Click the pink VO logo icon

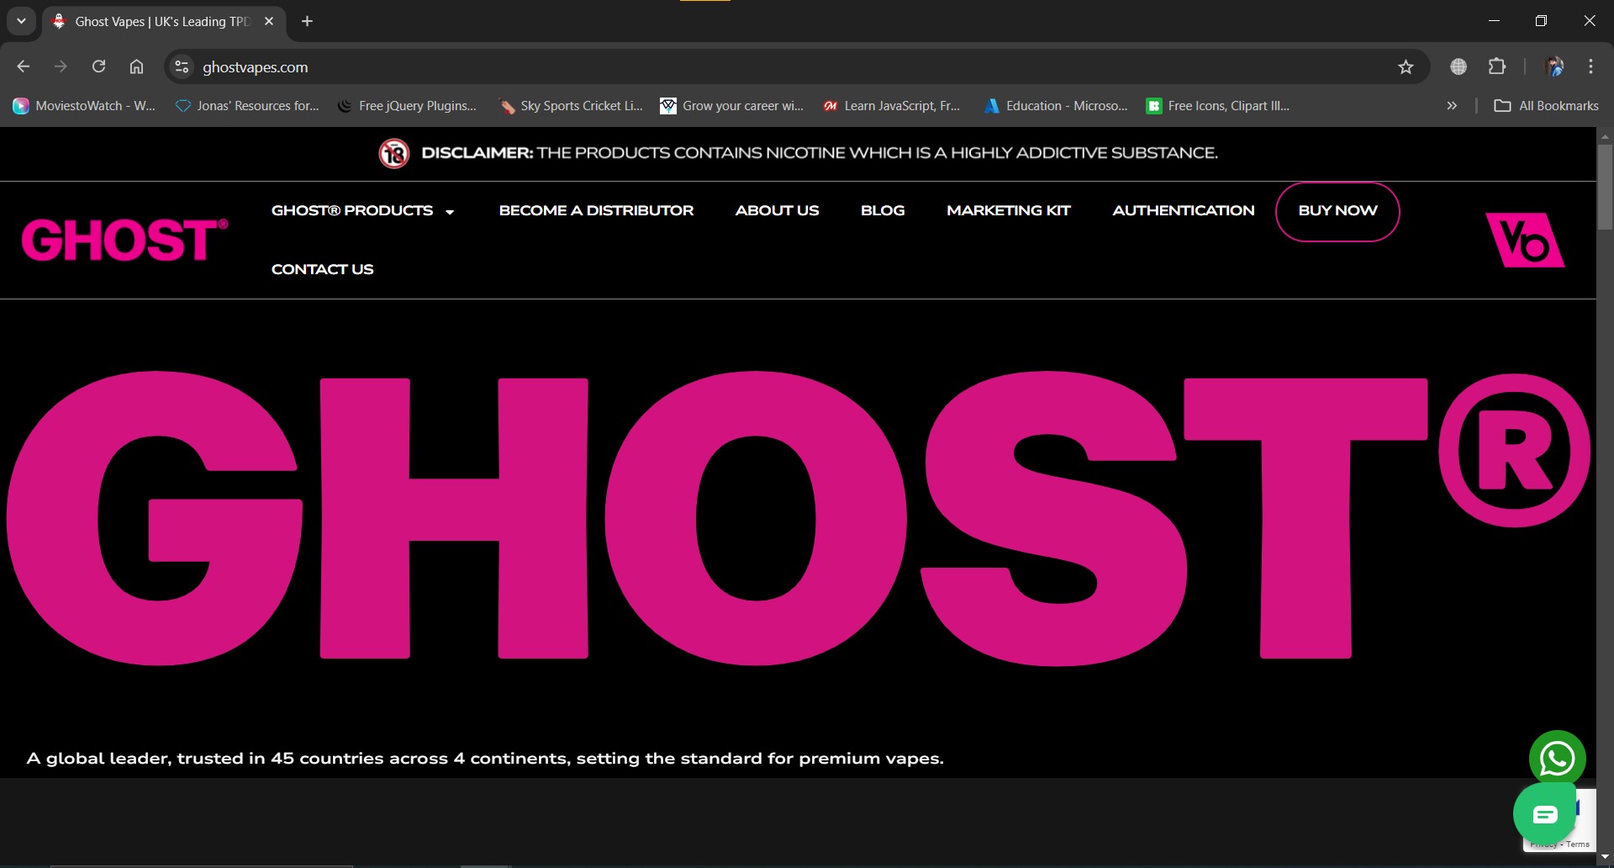pos(1524,241)
